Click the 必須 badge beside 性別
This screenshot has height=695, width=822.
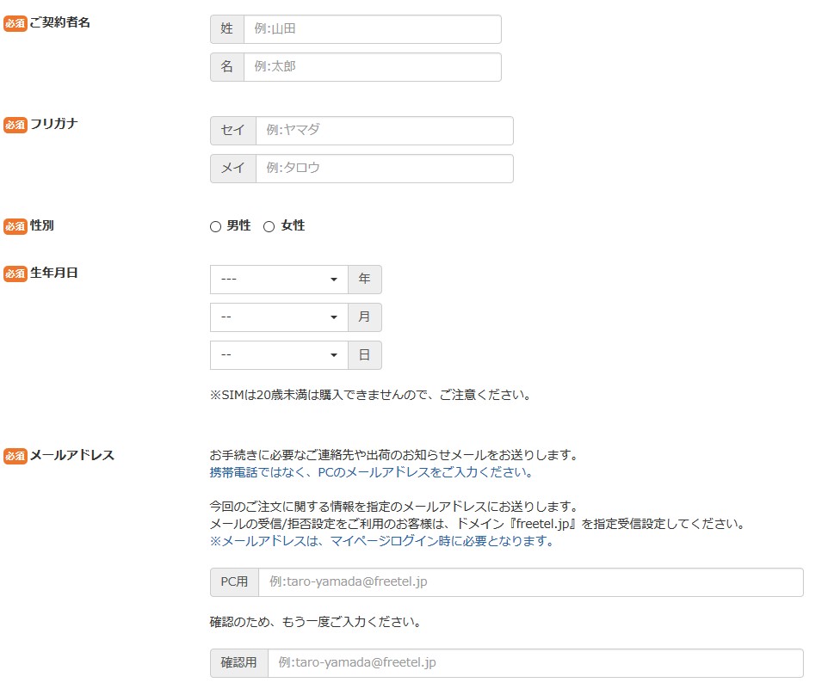coord(15,226)
